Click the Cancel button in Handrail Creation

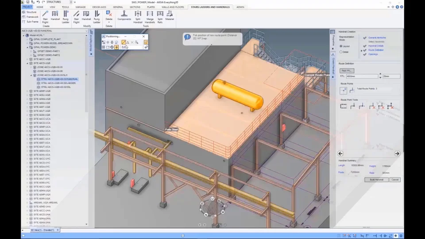(x=394, y=180)
